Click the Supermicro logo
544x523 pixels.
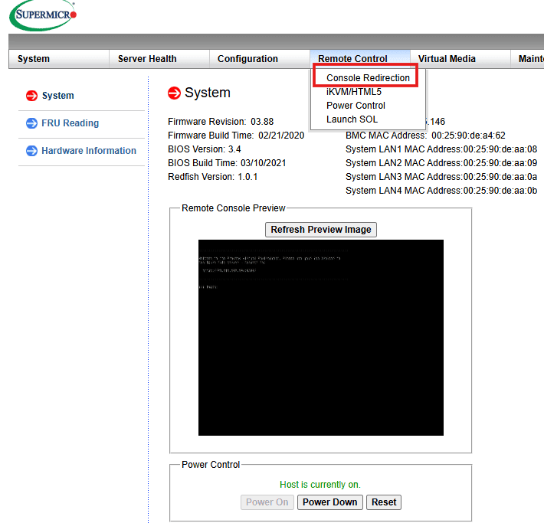click(x=43, y=15)
